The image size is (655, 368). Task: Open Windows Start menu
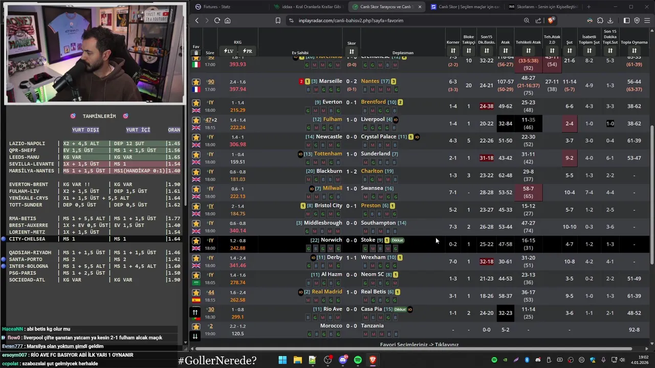pyautogui.click(x=282, y=360)
